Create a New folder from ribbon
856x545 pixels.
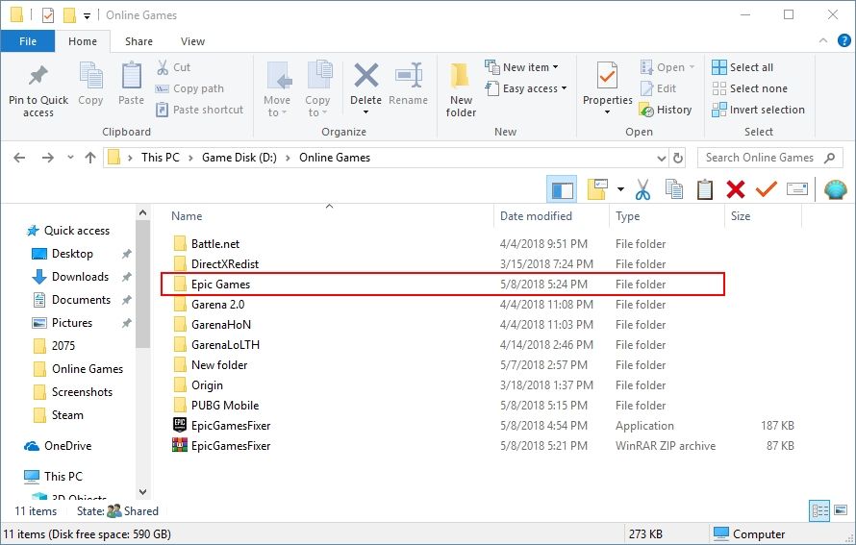[x=461, y=89]
